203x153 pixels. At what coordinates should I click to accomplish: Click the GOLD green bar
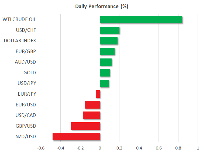pyautogui.click(x=105, y=73)
